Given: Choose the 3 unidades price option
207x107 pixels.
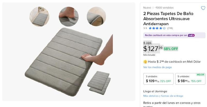Looking at the screenshot, I should click(158, 79).
